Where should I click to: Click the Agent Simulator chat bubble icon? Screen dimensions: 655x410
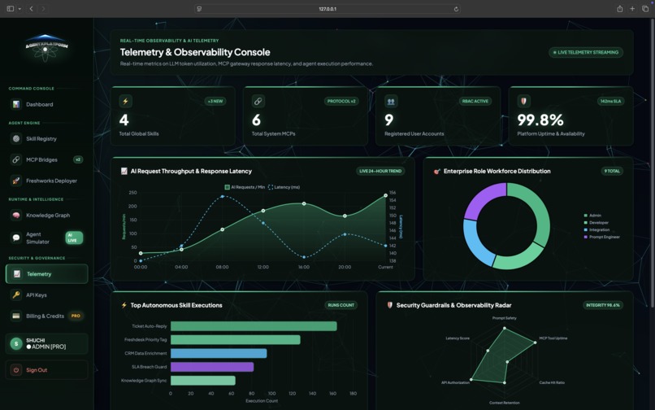[x=16, y=238]
